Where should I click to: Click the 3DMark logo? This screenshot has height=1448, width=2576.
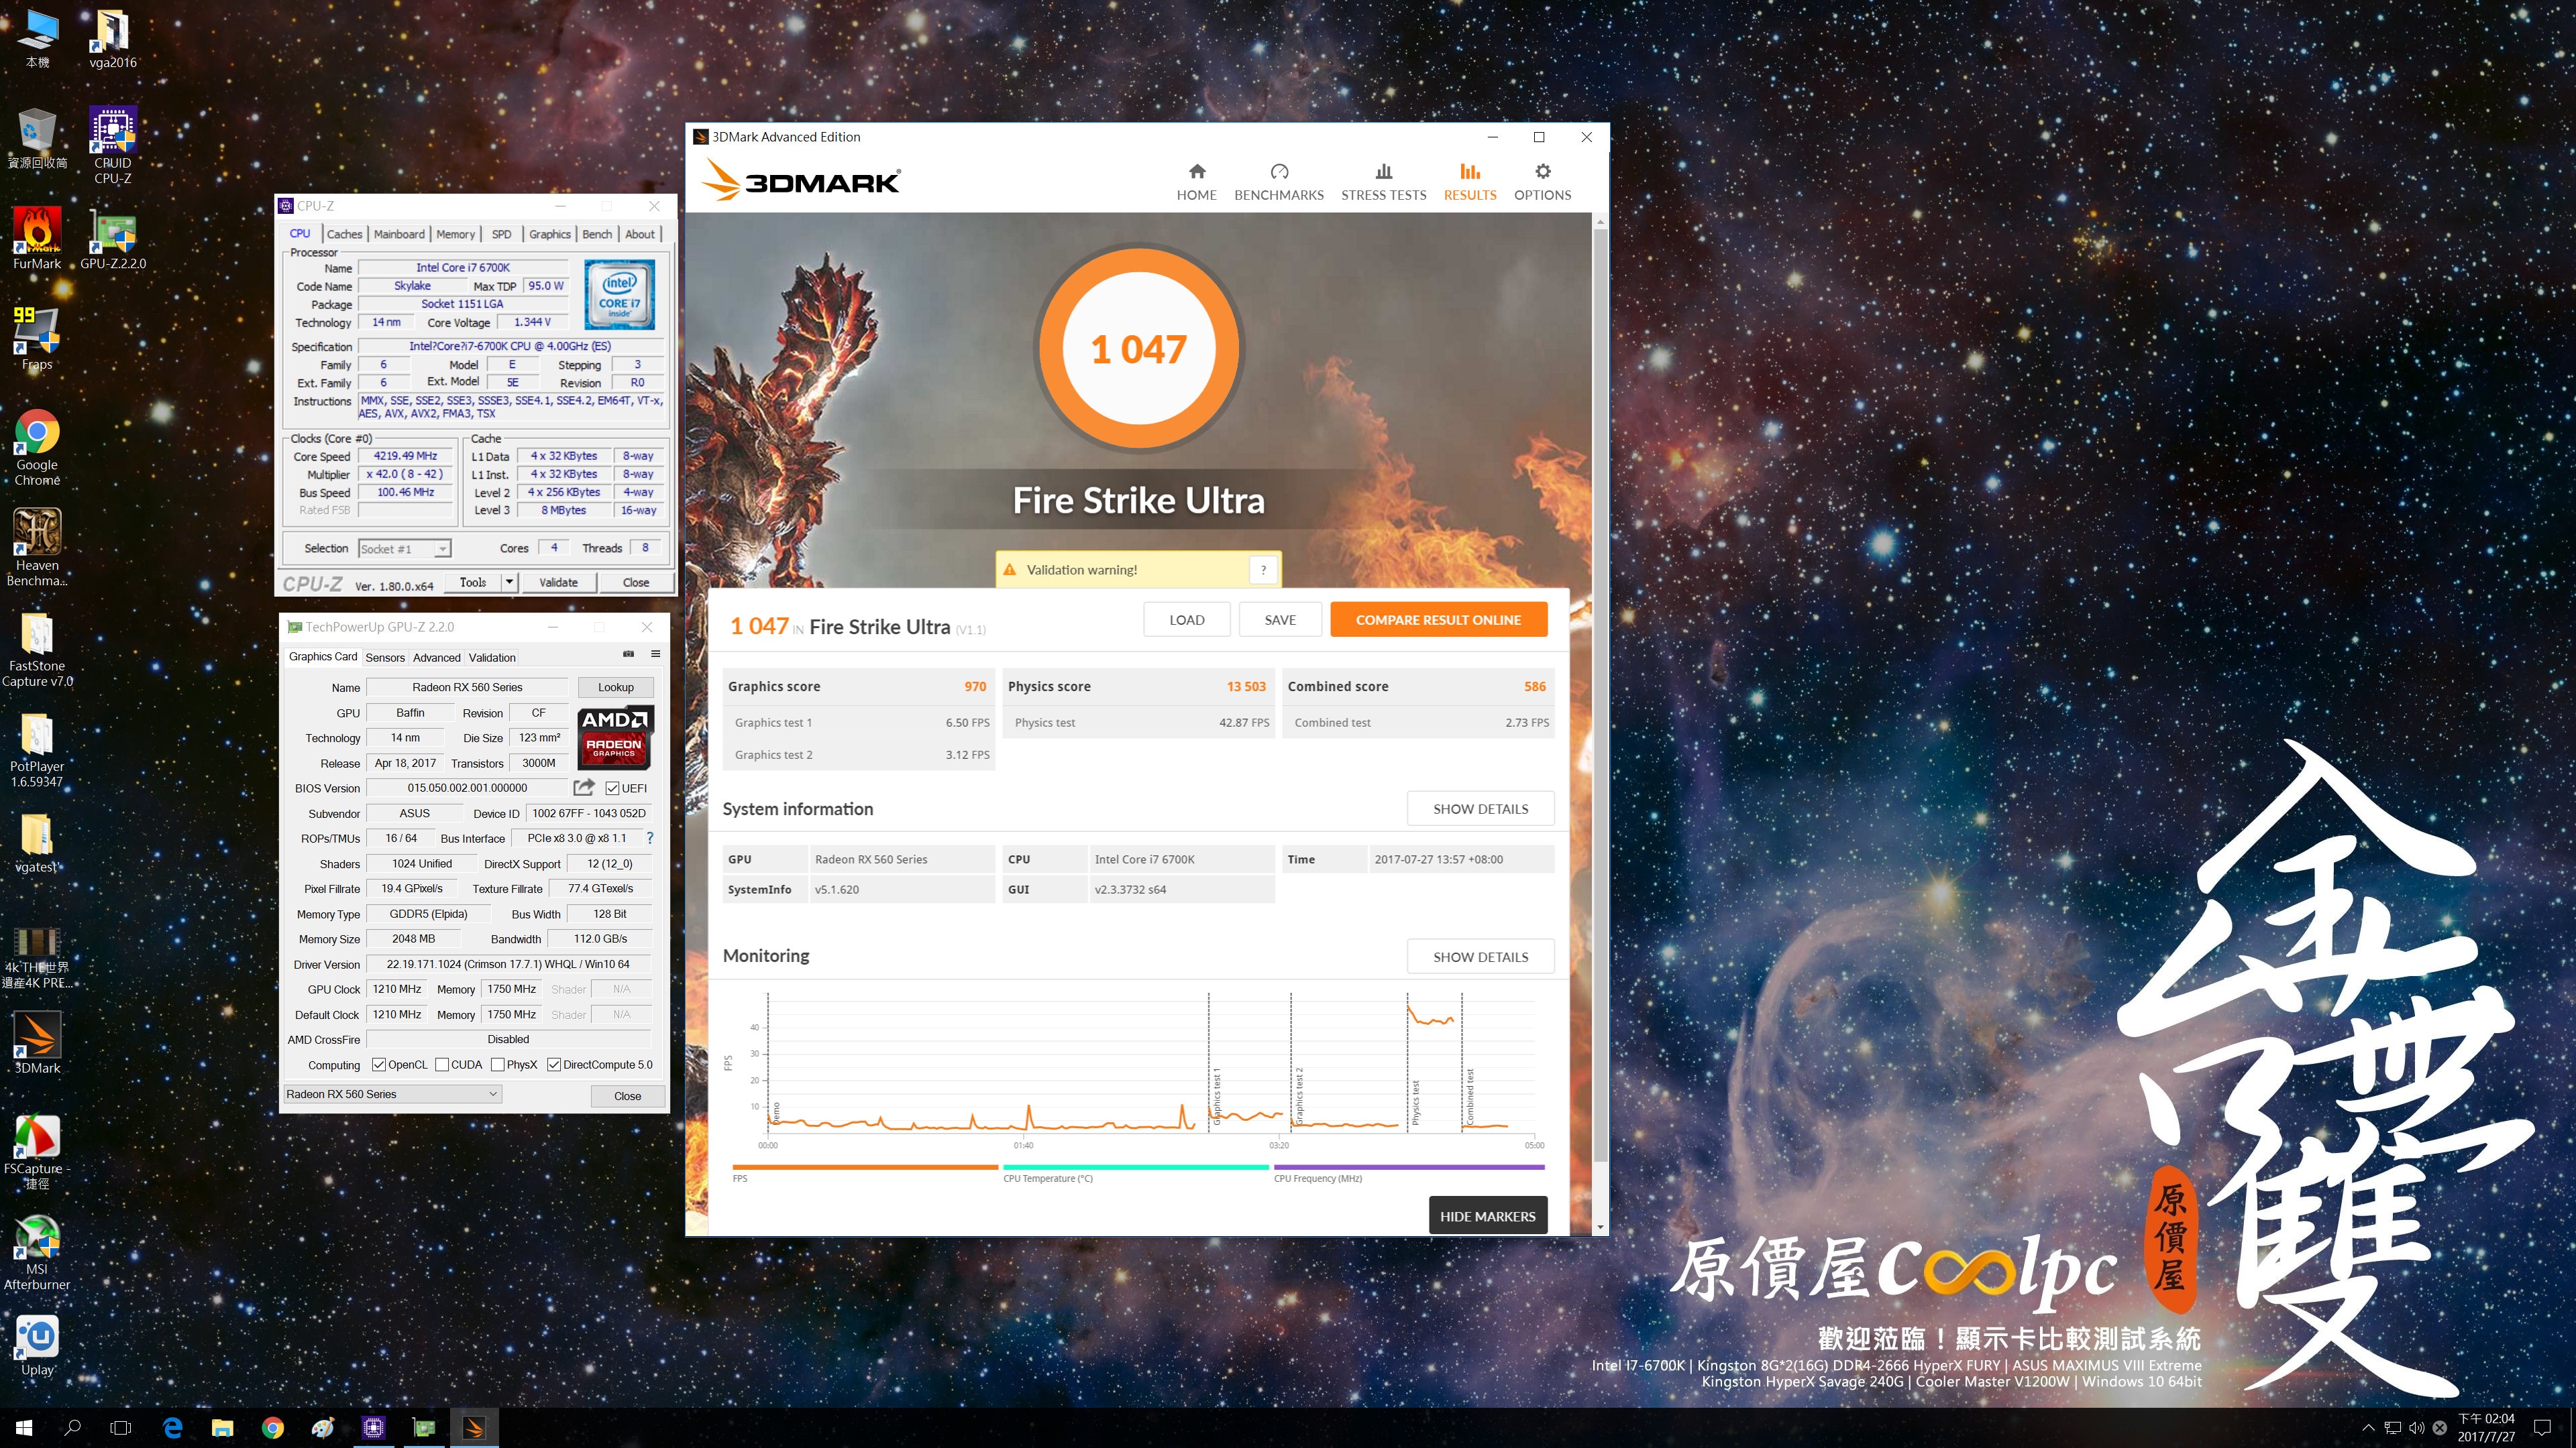pos(801,180)
